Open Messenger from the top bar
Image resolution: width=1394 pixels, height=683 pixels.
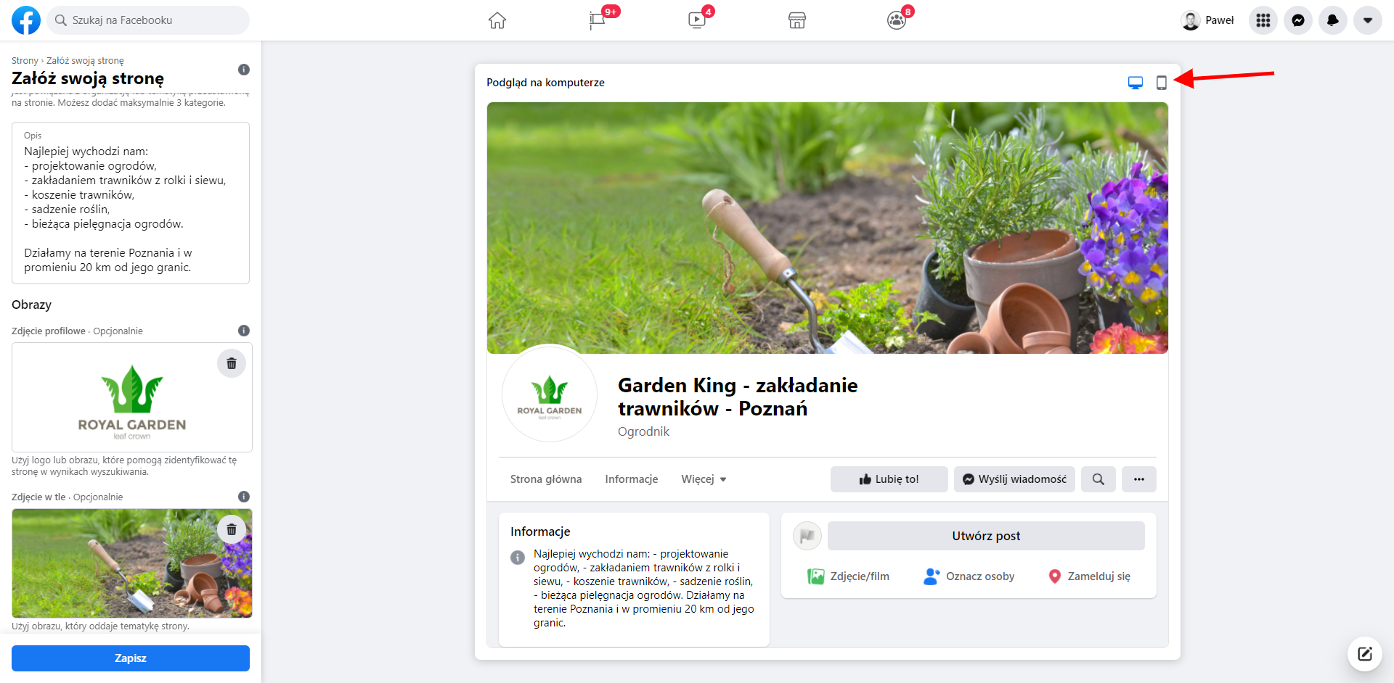1297,20
